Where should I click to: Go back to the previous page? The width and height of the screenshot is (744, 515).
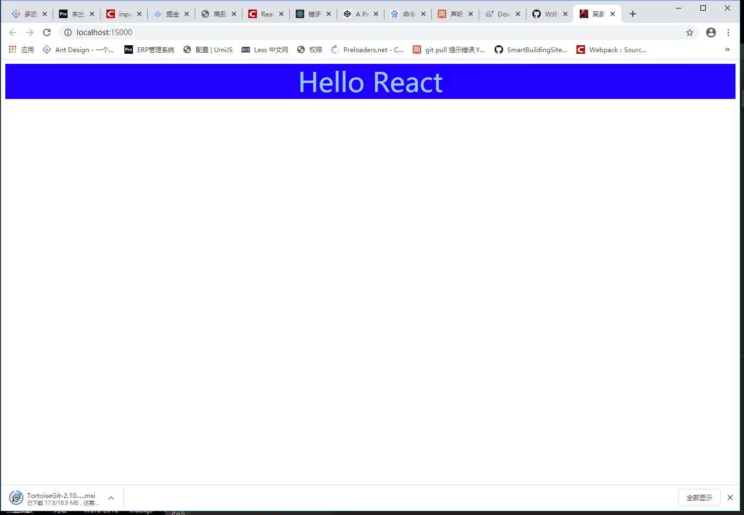[x=13, y=32]
